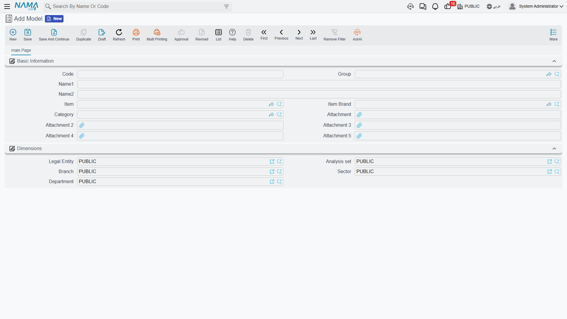Image resolution: width=567 pixels, height=319 pixels.
Task: Open Sector record in new window
Action: tap(550, 172)
